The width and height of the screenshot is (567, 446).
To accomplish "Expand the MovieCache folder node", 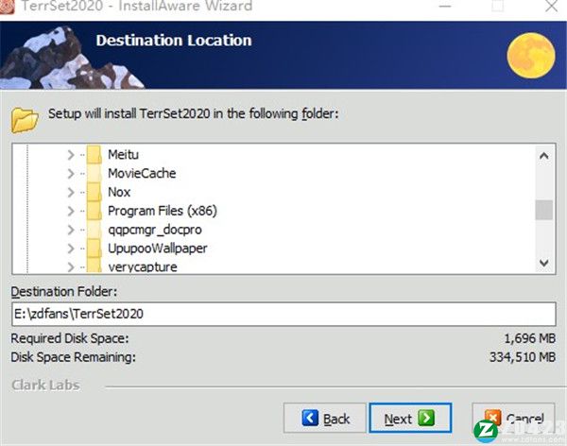I will tap(71, 174).
